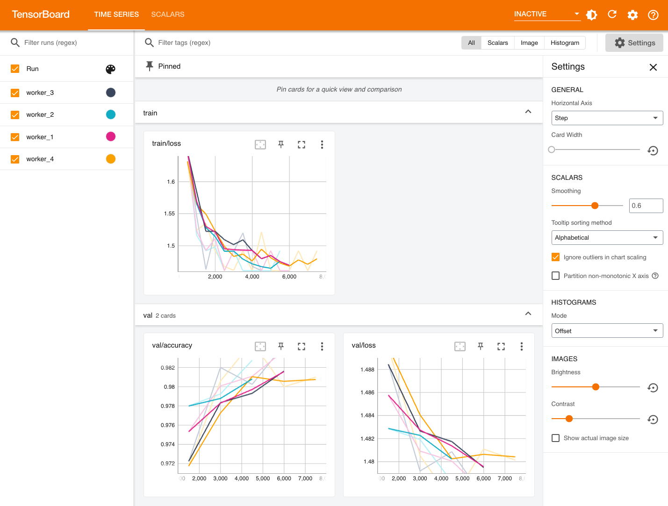The image size is (668, 506).
Task: Select the All filter
Action: (471, 43)
